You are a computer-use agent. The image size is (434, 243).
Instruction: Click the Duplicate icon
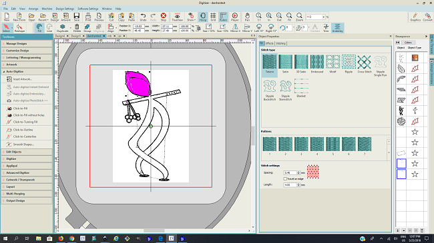click(x=63, y=28)
